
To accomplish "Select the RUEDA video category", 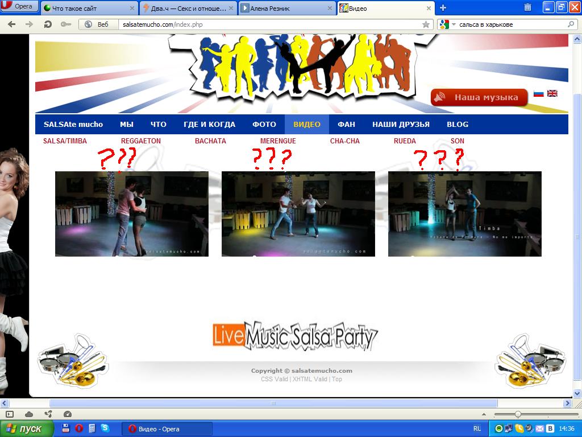I will coord(405,141).
